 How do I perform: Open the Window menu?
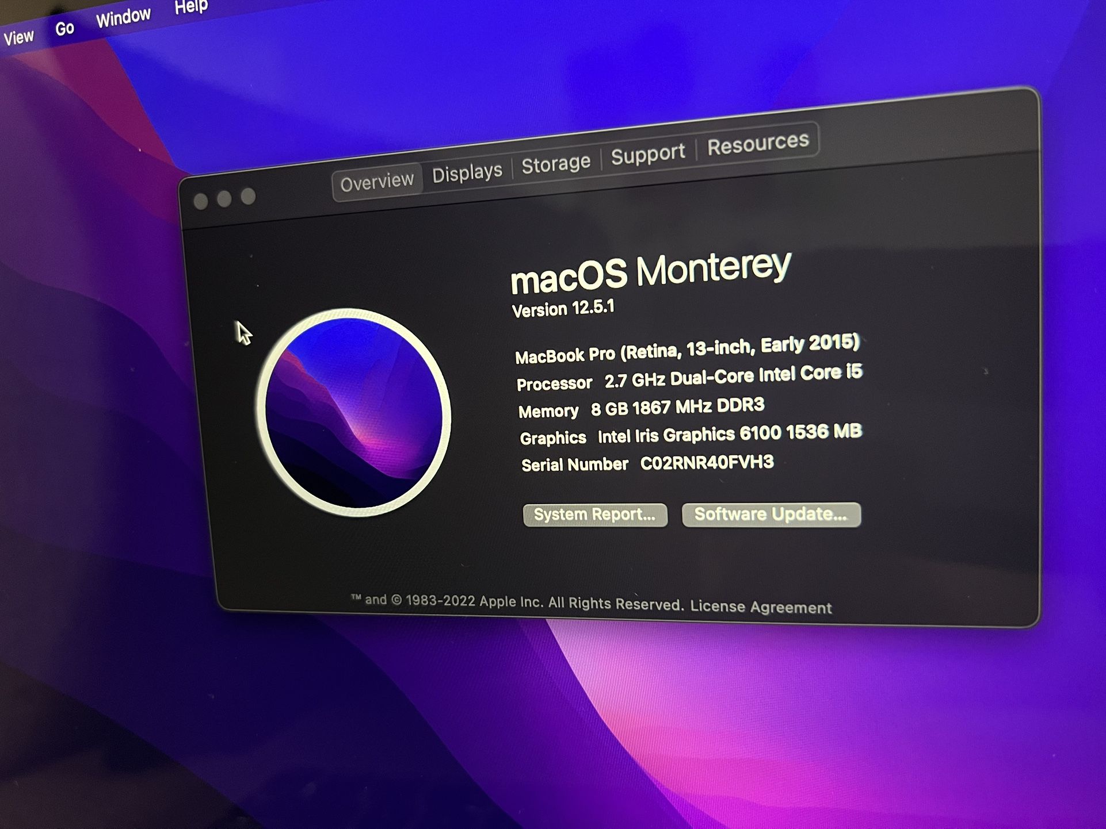tap(123, 17)
